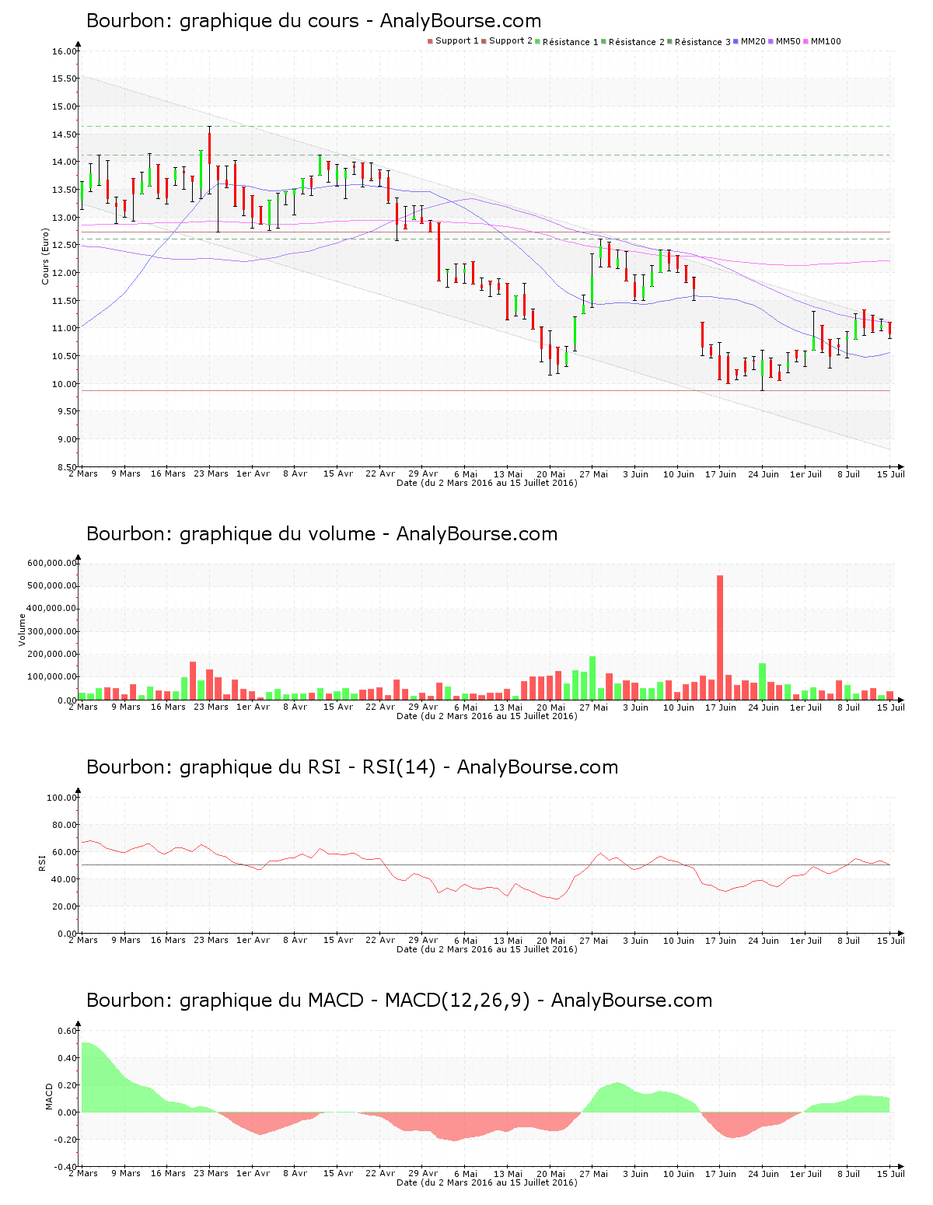Click the tall green volume bar near 27 Mai
The height and width of the screenshot is (1205, 933).
(x=592, y=678)
